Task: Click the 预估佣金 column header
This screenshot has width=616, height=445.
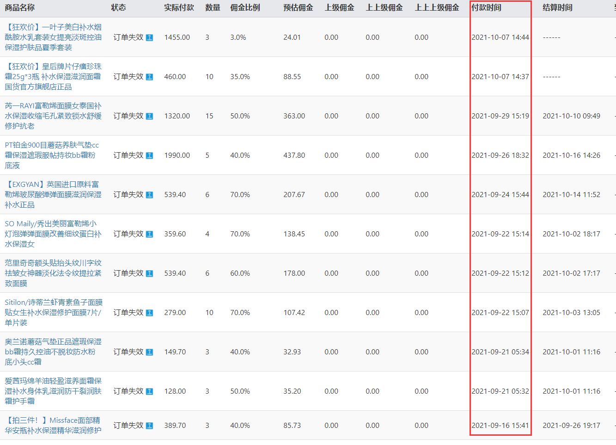Action: [299, 7]
